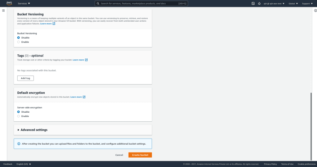317x167 pixels.
Task: Click the info icon in the blue notice
Action: point(19,144)
